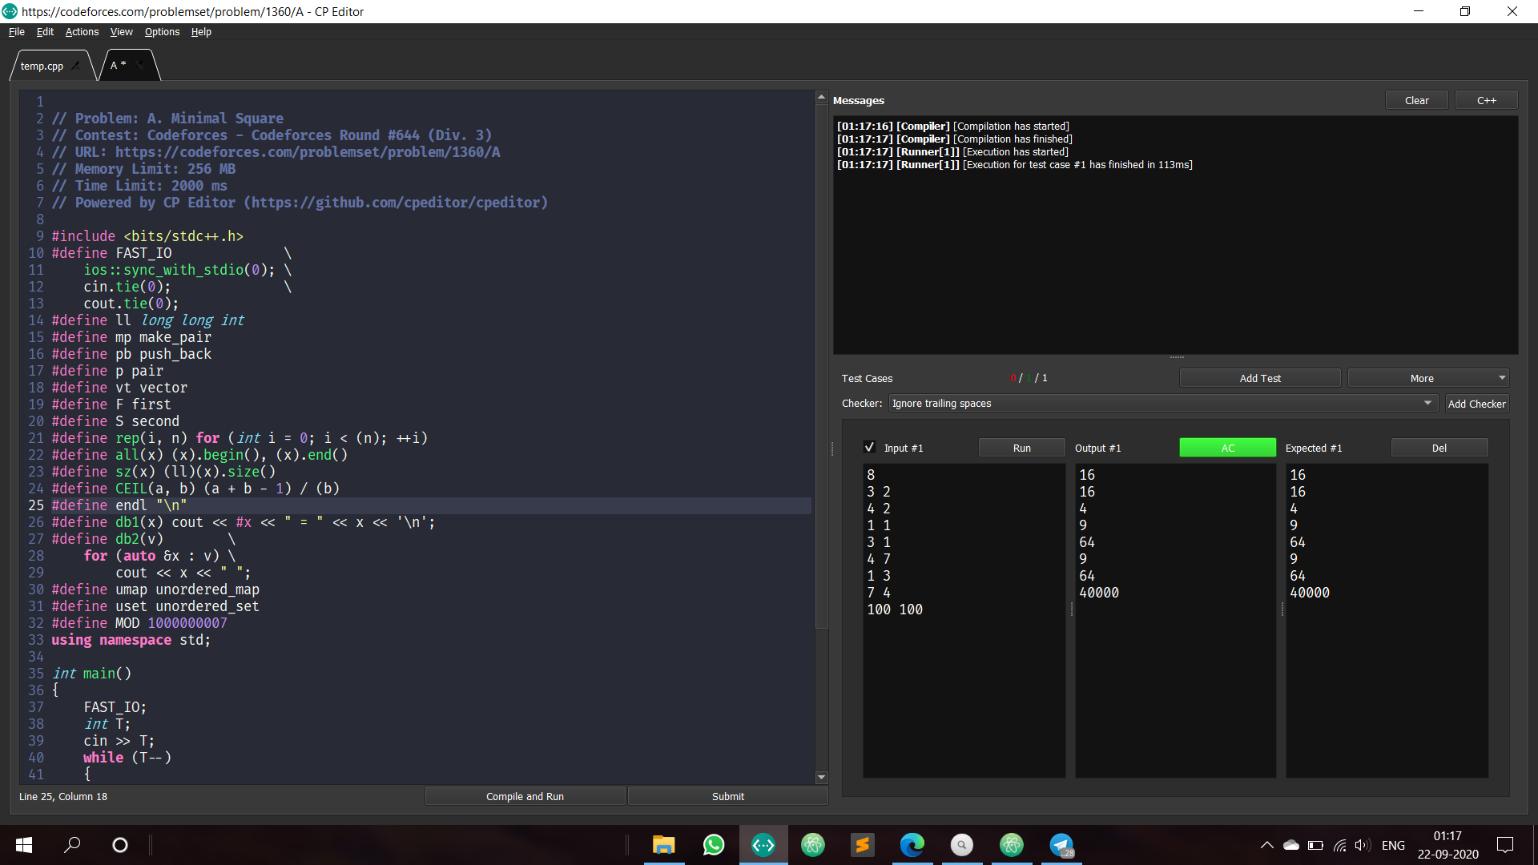Open the Actions menu
1538x865 pixels.
pyautogui.click(x=82, y=32)
